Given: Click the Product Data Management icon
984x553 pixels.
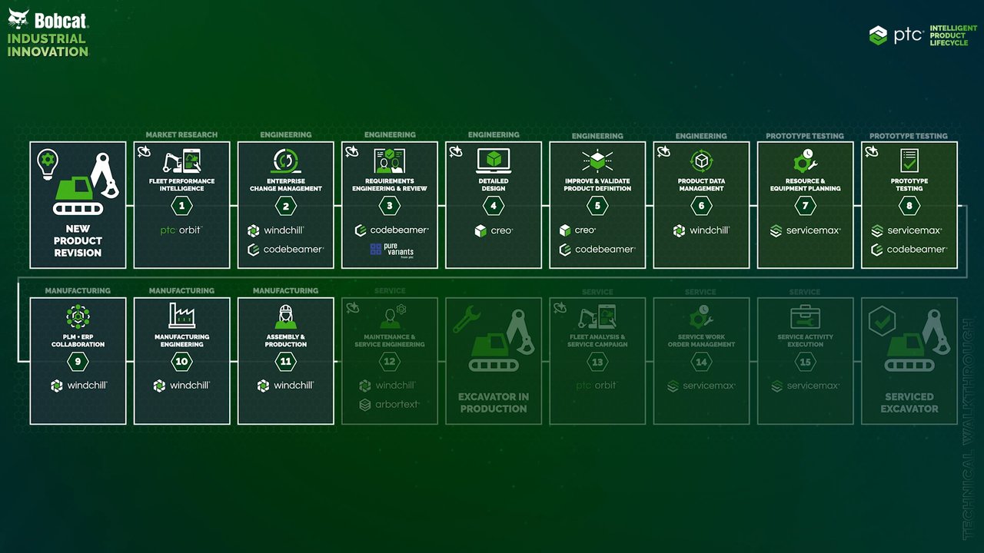Looking at the screenshot, I should pos(701,161).
